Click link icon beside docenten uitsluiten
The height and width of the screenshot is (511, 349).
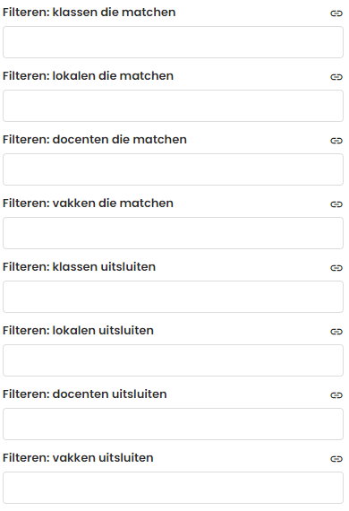336,395
